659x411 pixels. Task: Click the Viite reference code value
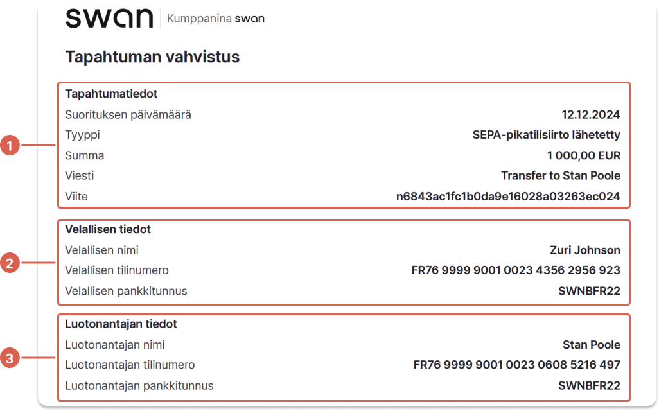(508, 197)
